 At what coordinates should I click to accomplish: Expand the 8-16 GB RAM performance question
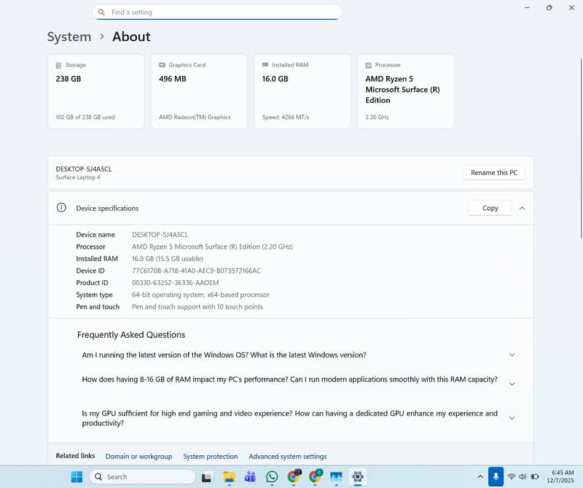coord(512,384)
